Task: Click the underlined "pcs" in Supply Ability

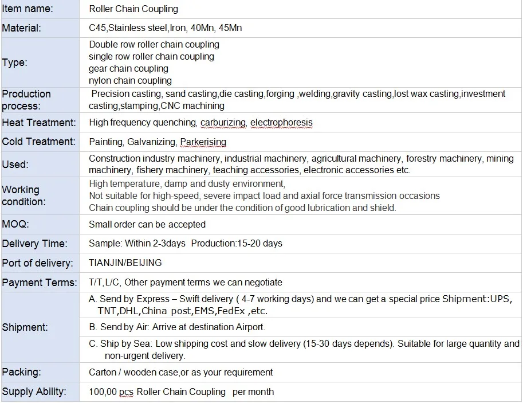Action: coord(126,392)
